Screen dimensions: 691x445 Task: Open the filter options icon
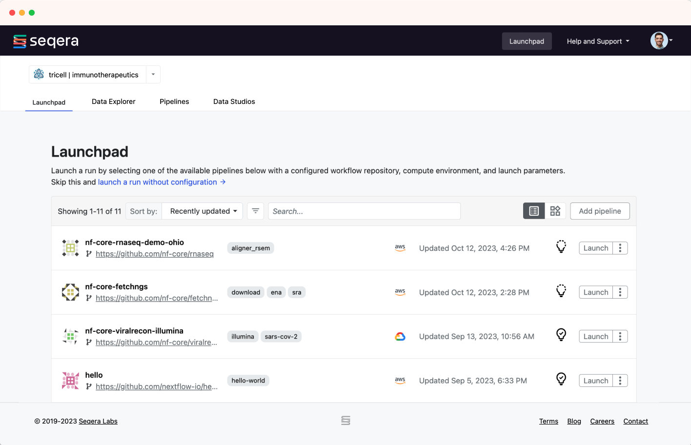pos(255,211)
